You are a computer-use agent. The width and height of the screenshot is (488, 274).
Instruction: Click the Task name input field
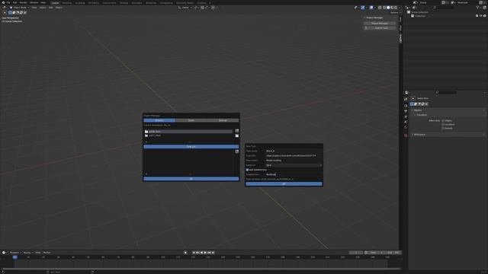pyautogui.click(x=294, y=151)
